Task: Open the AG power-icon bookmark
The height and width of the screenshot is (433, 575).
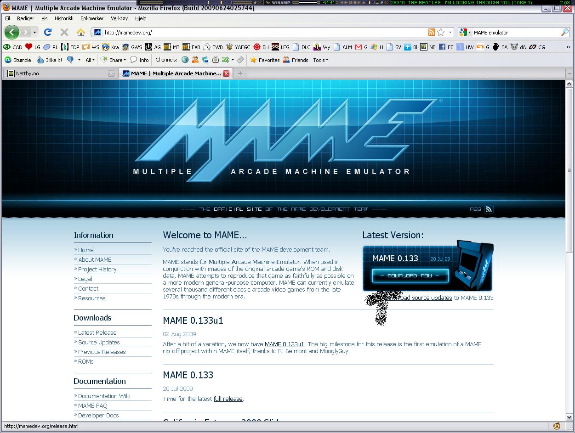Action: click(x=153, y=47)
